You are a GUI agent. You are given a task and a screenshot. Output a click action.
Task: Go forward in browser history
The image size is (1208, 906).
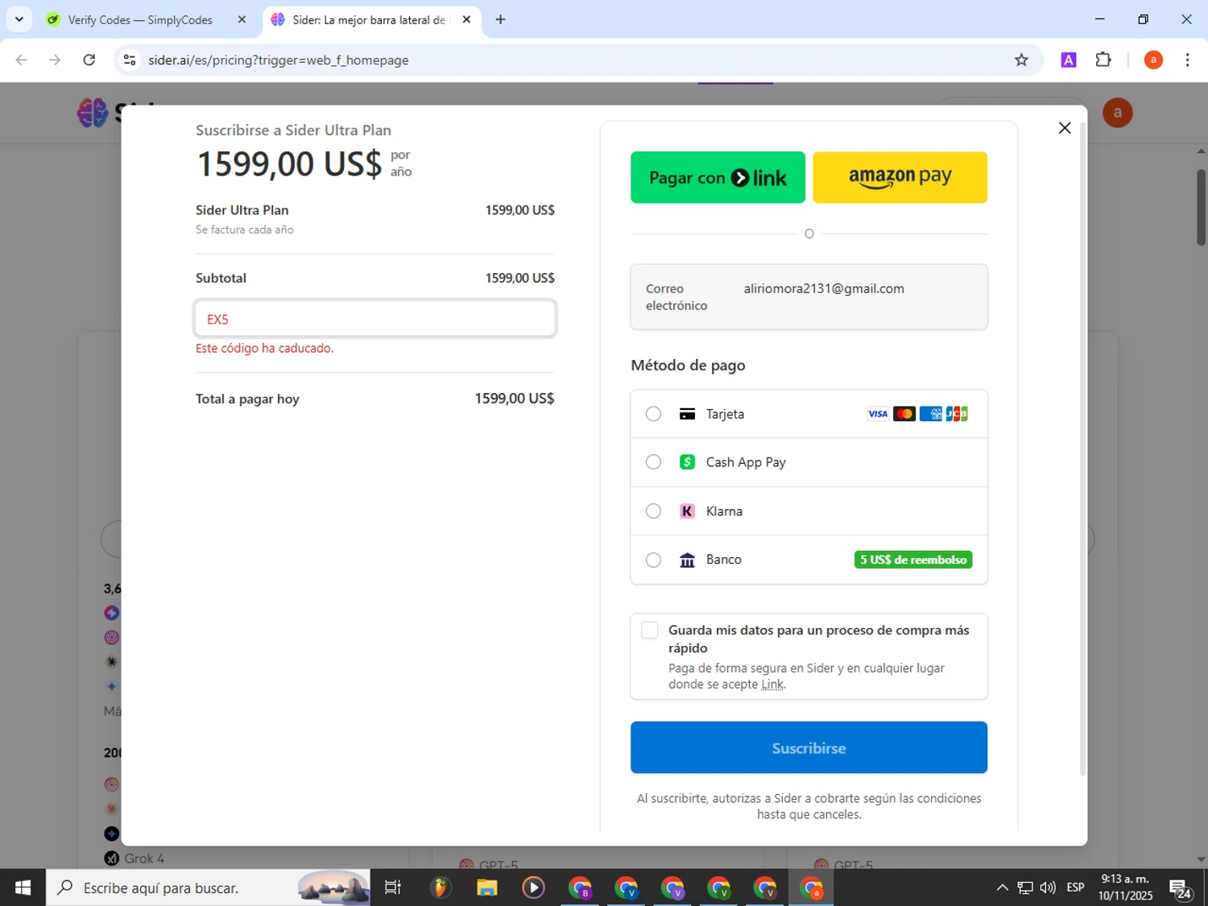click(x=55, y=60)
